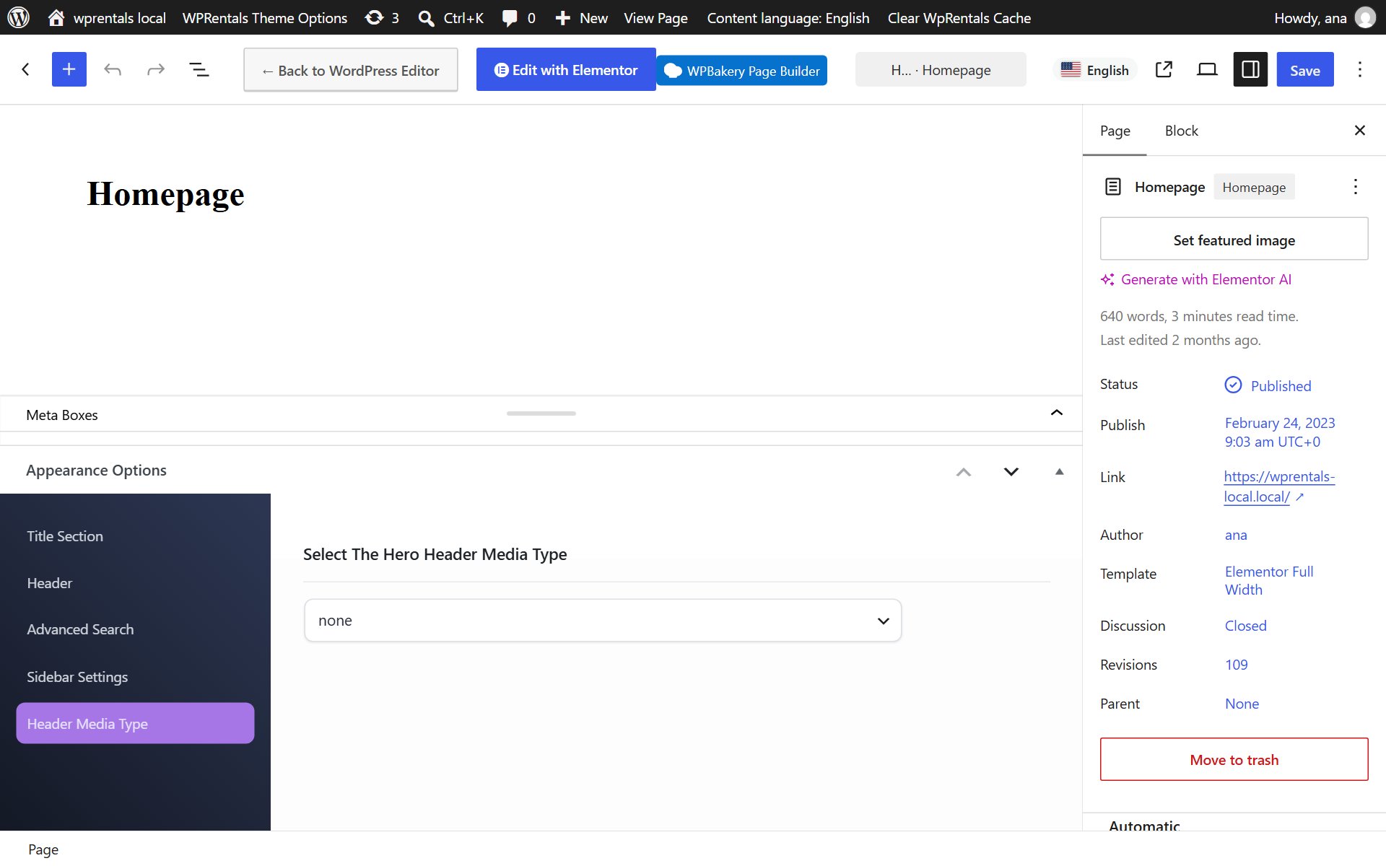Switch language using English selector

1095,70
